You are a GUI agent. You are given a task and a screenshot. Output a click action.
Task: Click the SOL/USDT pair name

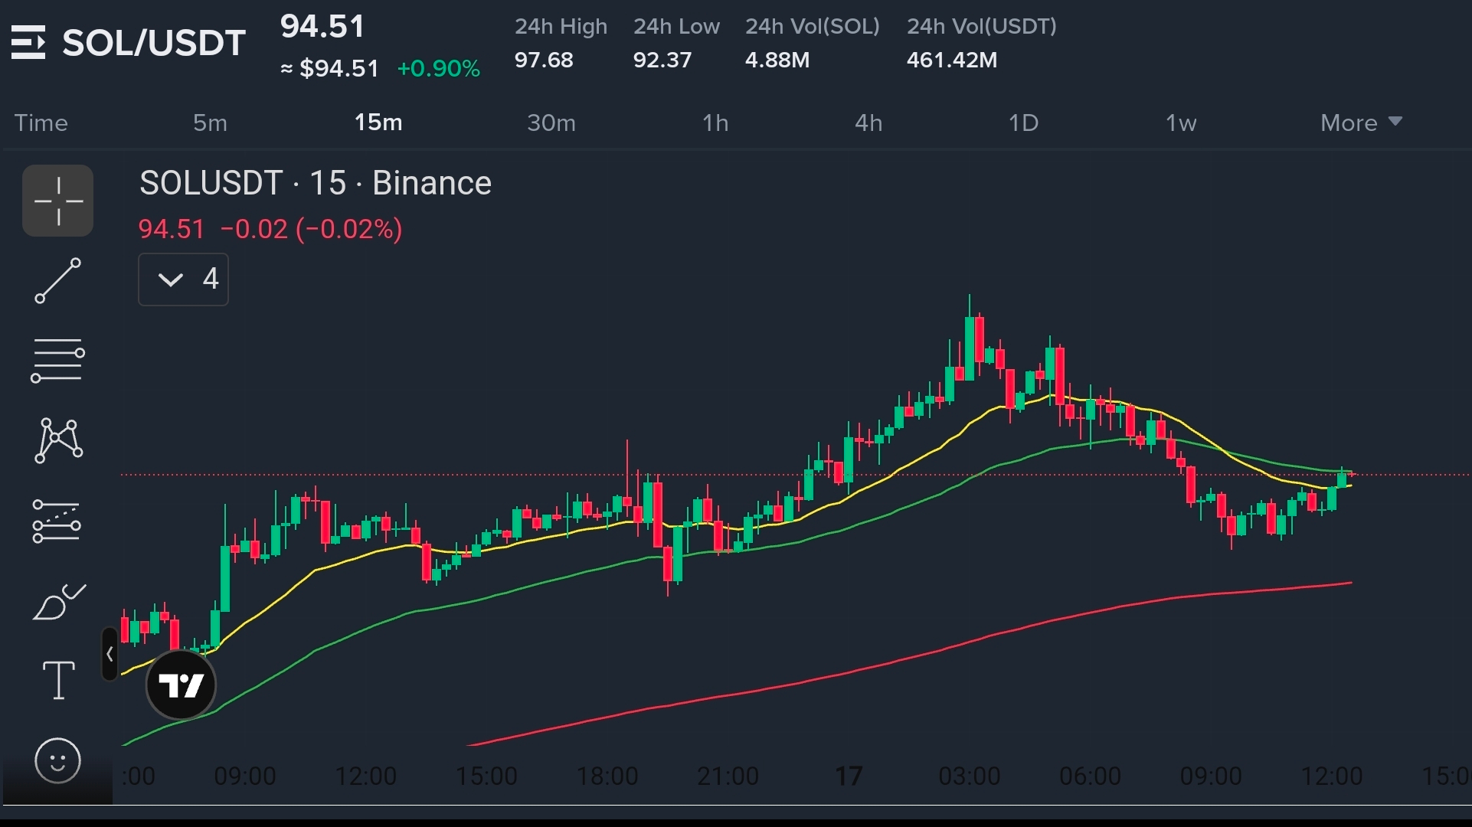(x=154, y=43)
